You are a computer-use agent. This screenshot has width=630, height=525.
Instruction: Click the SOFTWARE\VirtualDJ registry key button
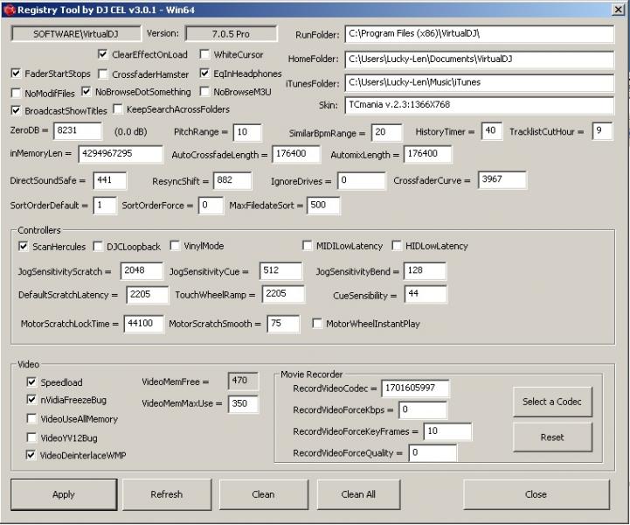pos(76,34)
